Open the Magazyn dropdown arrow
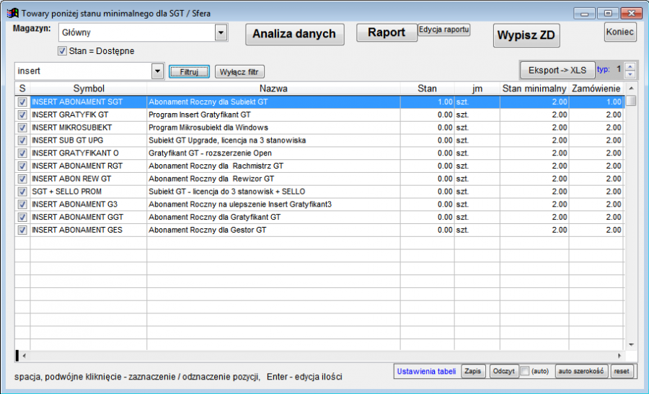649x394 pixels. tap(221, 32)
